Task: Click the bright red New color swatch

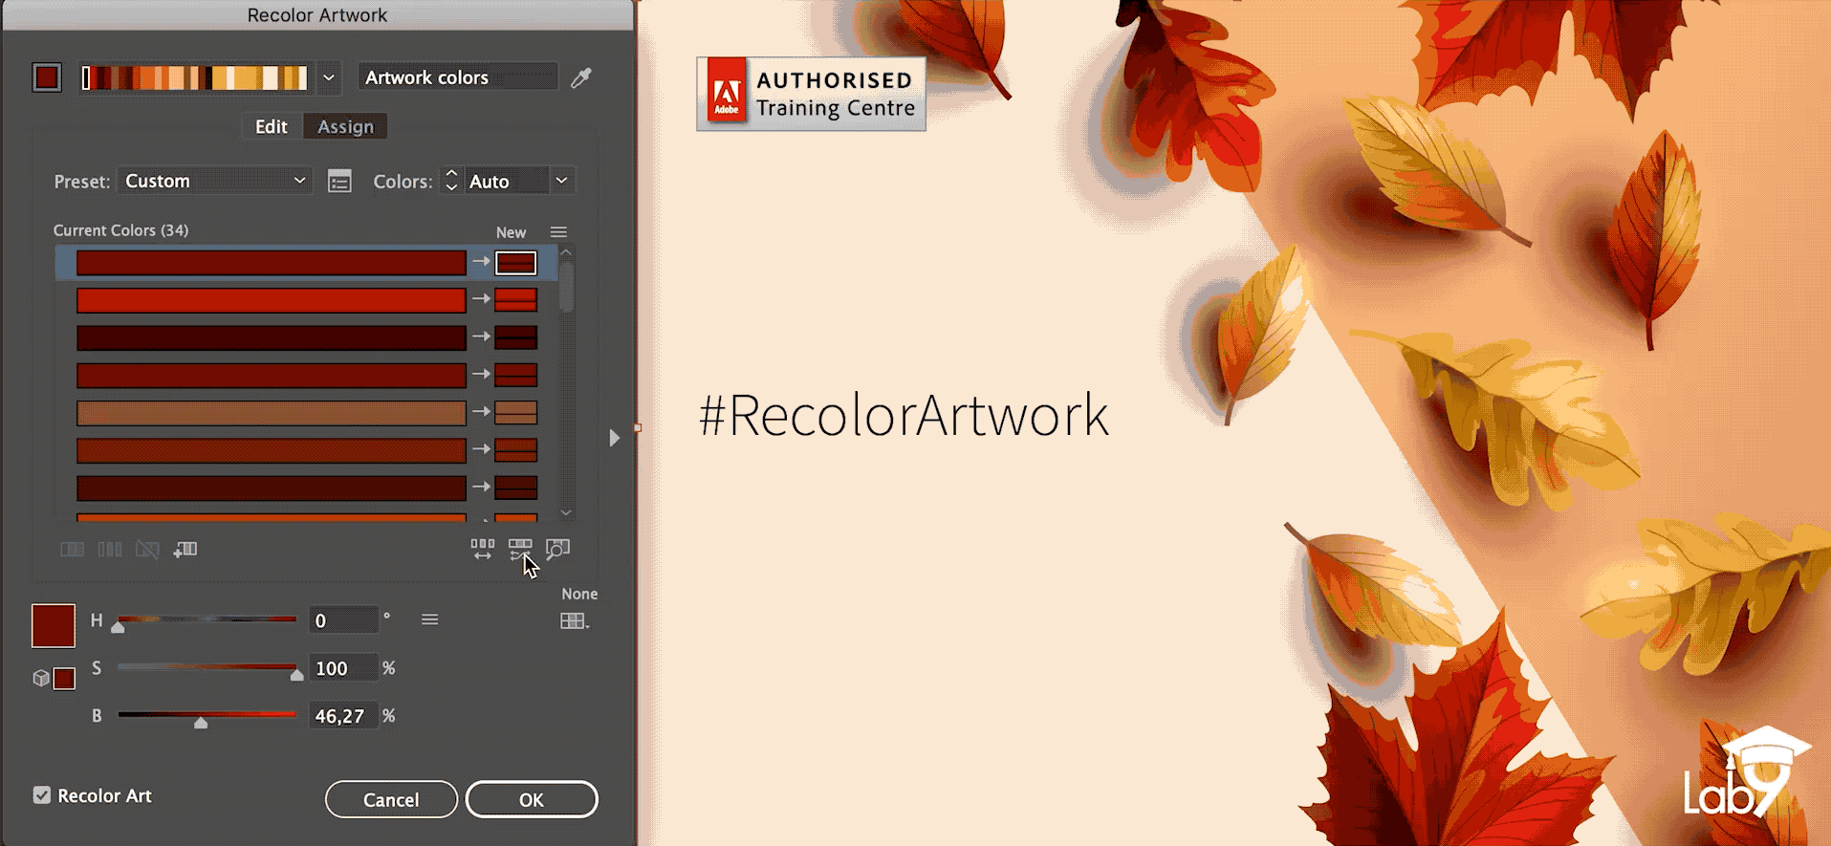Action: pos(515,300)
